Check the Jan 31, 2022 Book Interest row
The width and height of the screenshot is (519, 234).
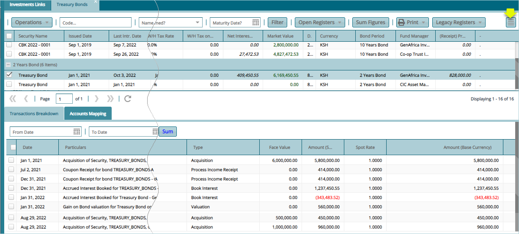pyautogui.click(x=11, y=198)
